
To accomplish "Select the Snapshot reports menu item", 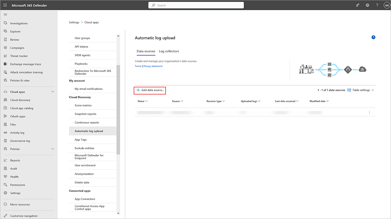I will [85, 114].
